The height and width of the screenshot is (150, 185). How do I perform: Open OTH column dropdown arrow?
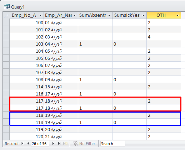coord(177,15)
